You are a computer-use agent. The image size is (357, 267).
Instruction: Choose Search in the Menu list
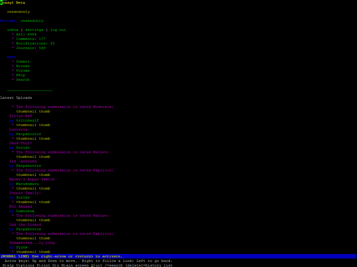(x=23, y=80)
